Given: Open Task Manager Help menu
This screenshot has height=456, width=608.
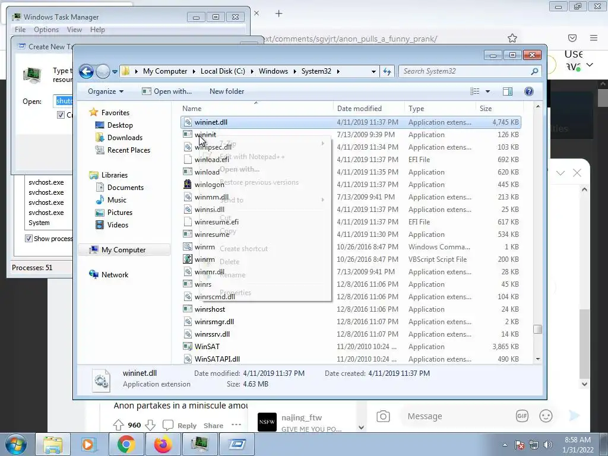Looking at the screenshot, I should point(97,30).
